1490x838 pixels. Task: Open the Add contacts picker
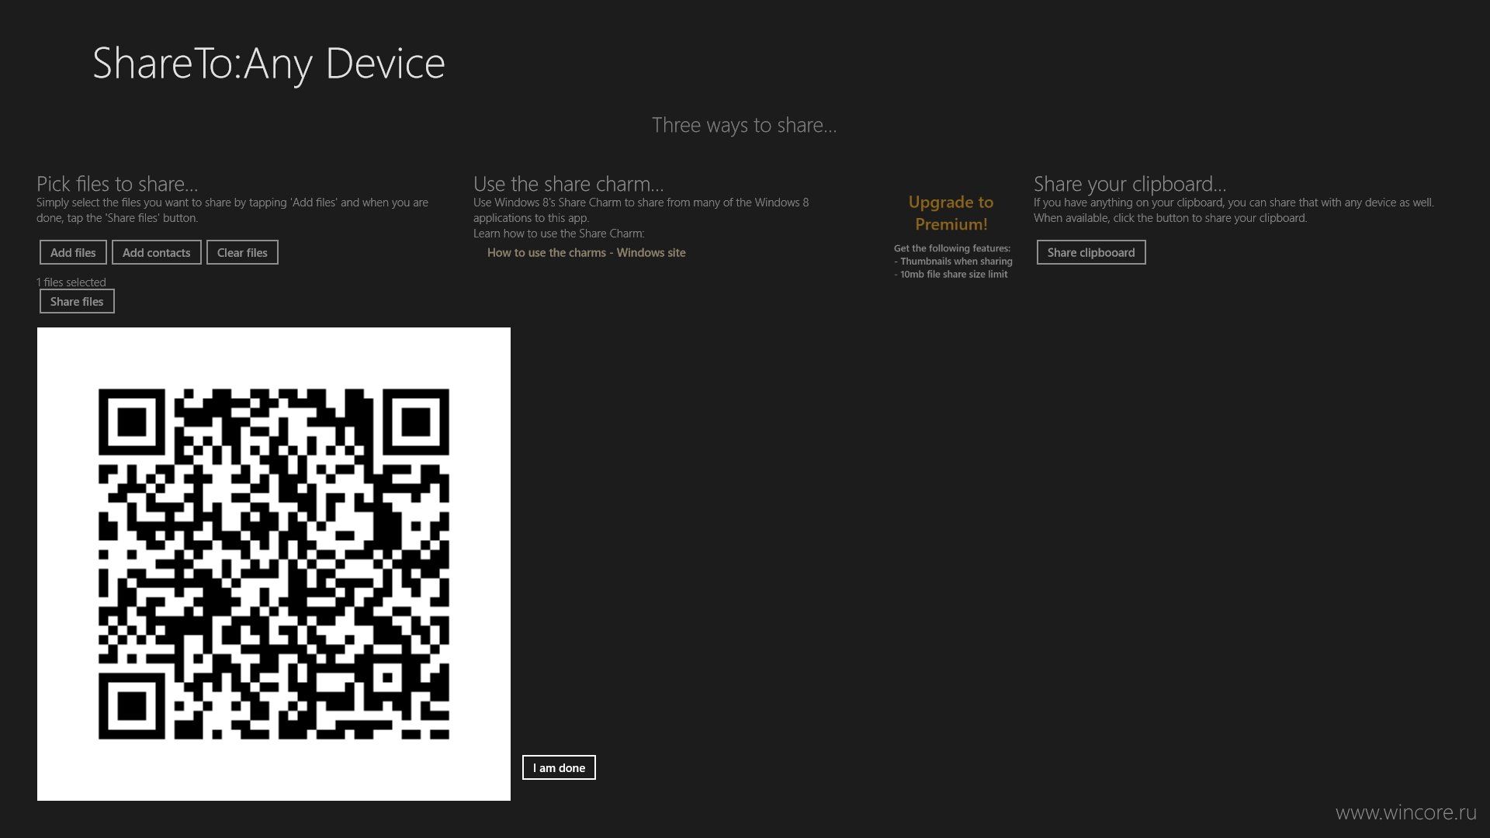click(x=156, y=252)
